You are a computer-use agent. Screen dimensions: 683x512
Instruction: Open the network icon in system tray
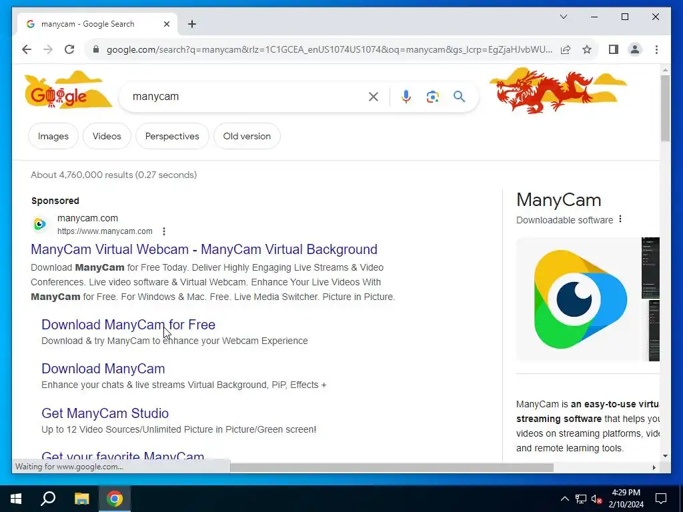(581, 499)
